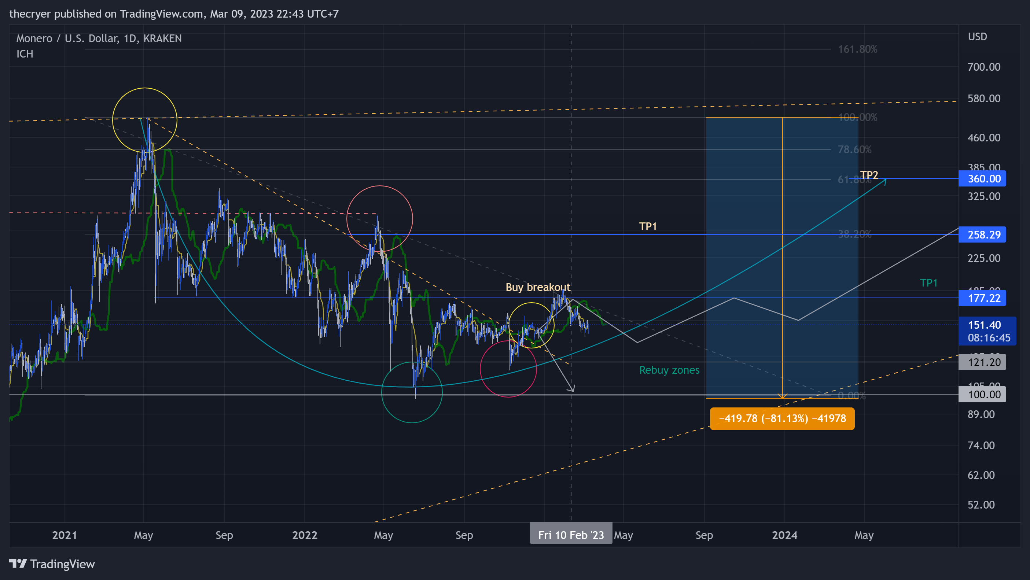This screenshot has width=1030, height=580.
Task: Click the 'Monero / U.S. Dollar, 1D, KRAKEN' title
Action: pyautogui.click(x=99, y=38)
